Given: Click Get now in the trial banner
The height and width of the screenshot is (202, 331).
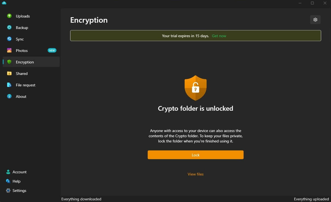Looking at the screenshot, I should 219,36.
